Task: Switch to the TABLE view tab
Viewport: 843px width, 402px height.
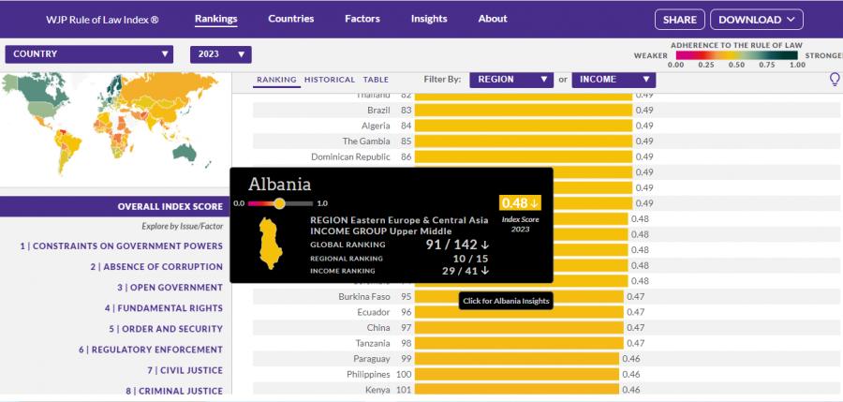Action: pyautogui.click(x=376, y=80)
